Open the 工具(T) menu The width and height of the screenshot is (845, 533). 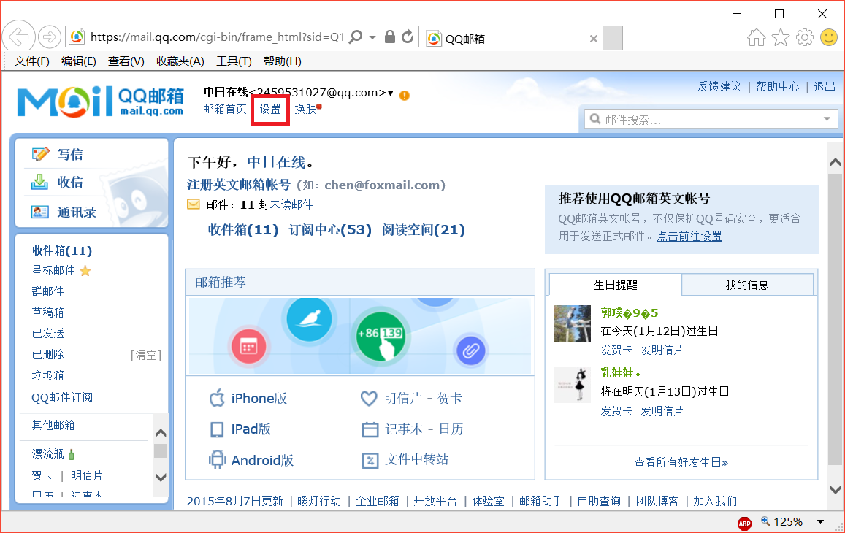pos(234,61)
